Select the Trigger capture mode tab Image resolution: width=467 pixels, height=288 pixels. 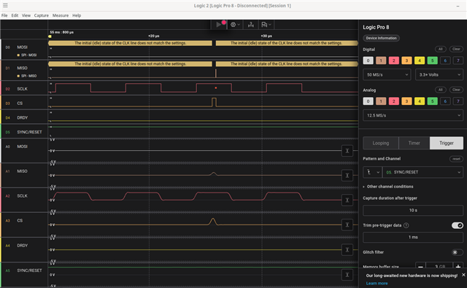click(x=447, y=143)
